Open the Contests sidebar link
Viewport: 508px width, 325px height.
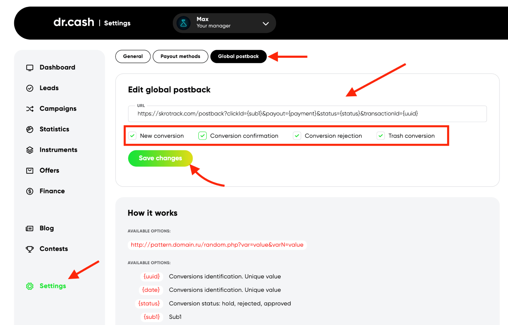tap(54, 249)
